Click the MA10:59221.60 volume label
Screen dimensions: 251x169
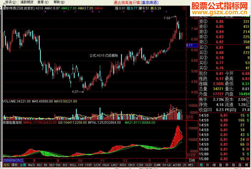point(66,101)
